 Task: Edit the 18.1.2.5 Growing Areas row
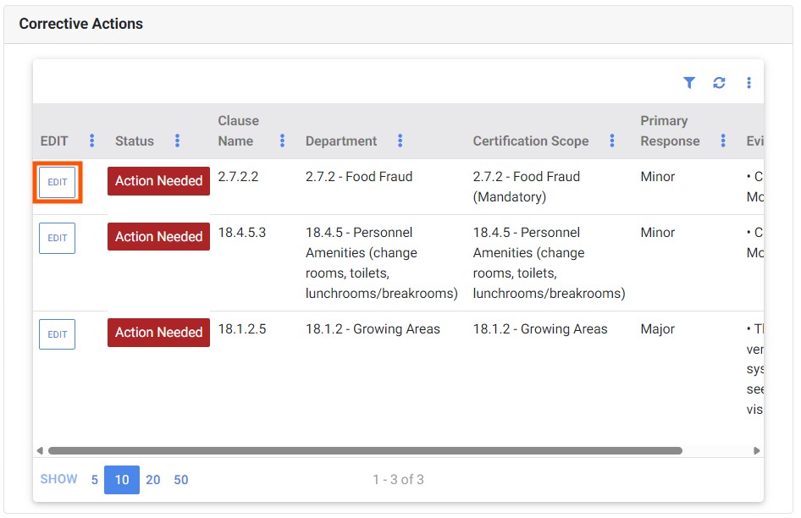57,334
